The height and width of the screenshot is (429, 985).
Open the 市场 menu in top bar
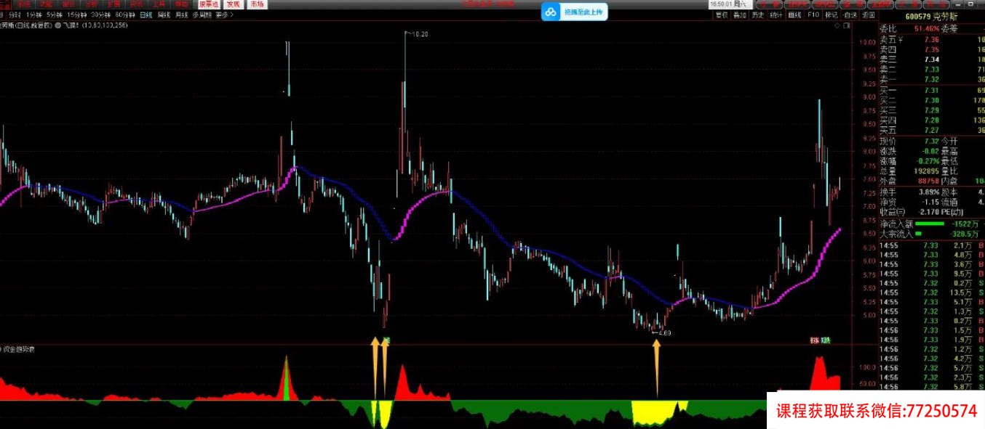pos(256,4)
